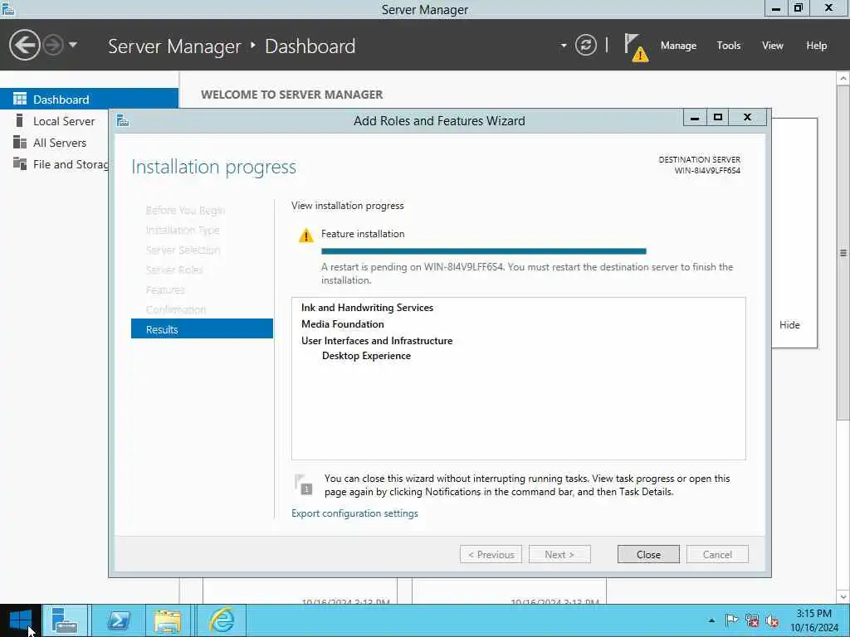Click the File and Storage icon
The width and height of the screenshot is (850, 637).
click(20, 163)
